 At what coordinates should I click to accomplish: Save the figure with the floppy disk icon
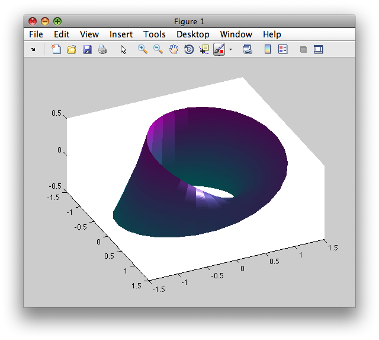tap(87, 49)
